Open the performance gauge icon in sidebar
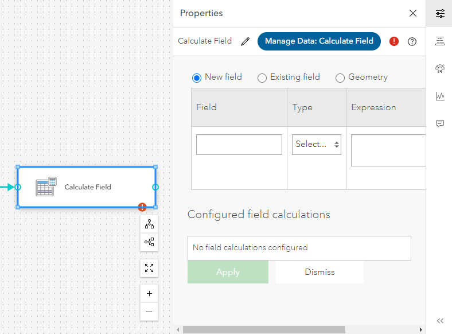 click(440, 69)
